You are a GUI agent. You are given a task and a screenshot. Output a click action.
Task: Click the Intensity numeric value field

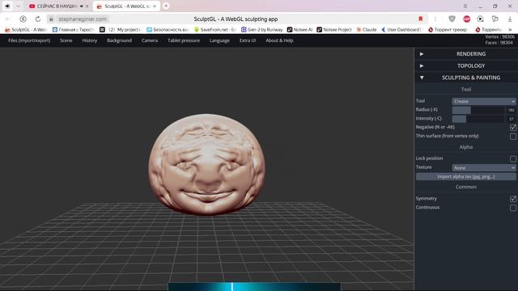(511, 119)
